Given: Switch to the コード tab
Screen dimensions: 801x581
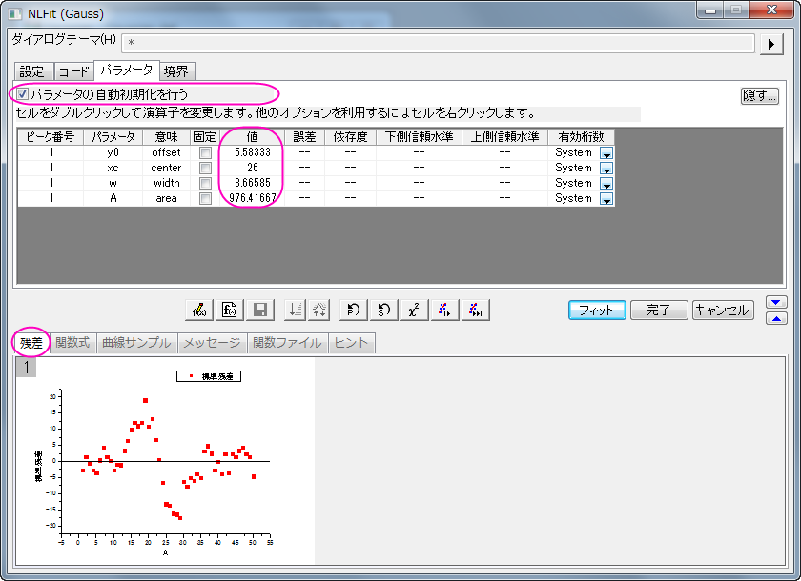Looking at the screenshot, I should pyautogui.click(x=74, y=71).
